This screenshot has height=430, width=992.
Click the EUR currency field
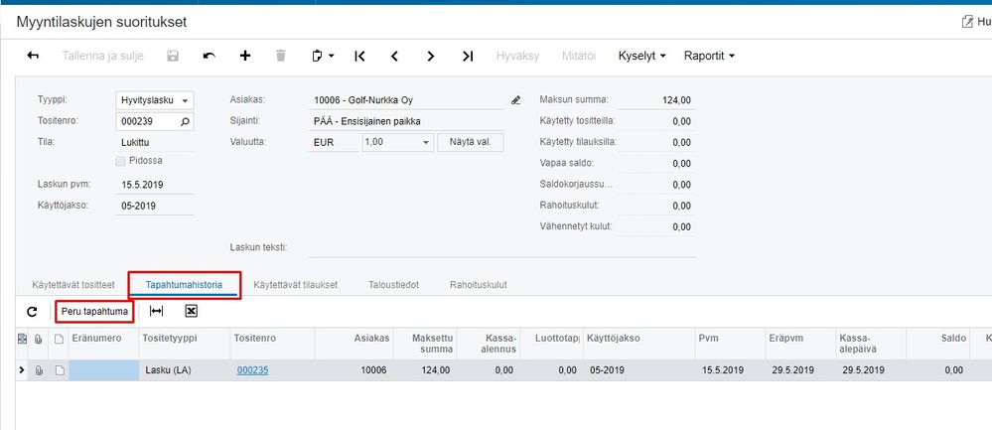tap(334, 143)
